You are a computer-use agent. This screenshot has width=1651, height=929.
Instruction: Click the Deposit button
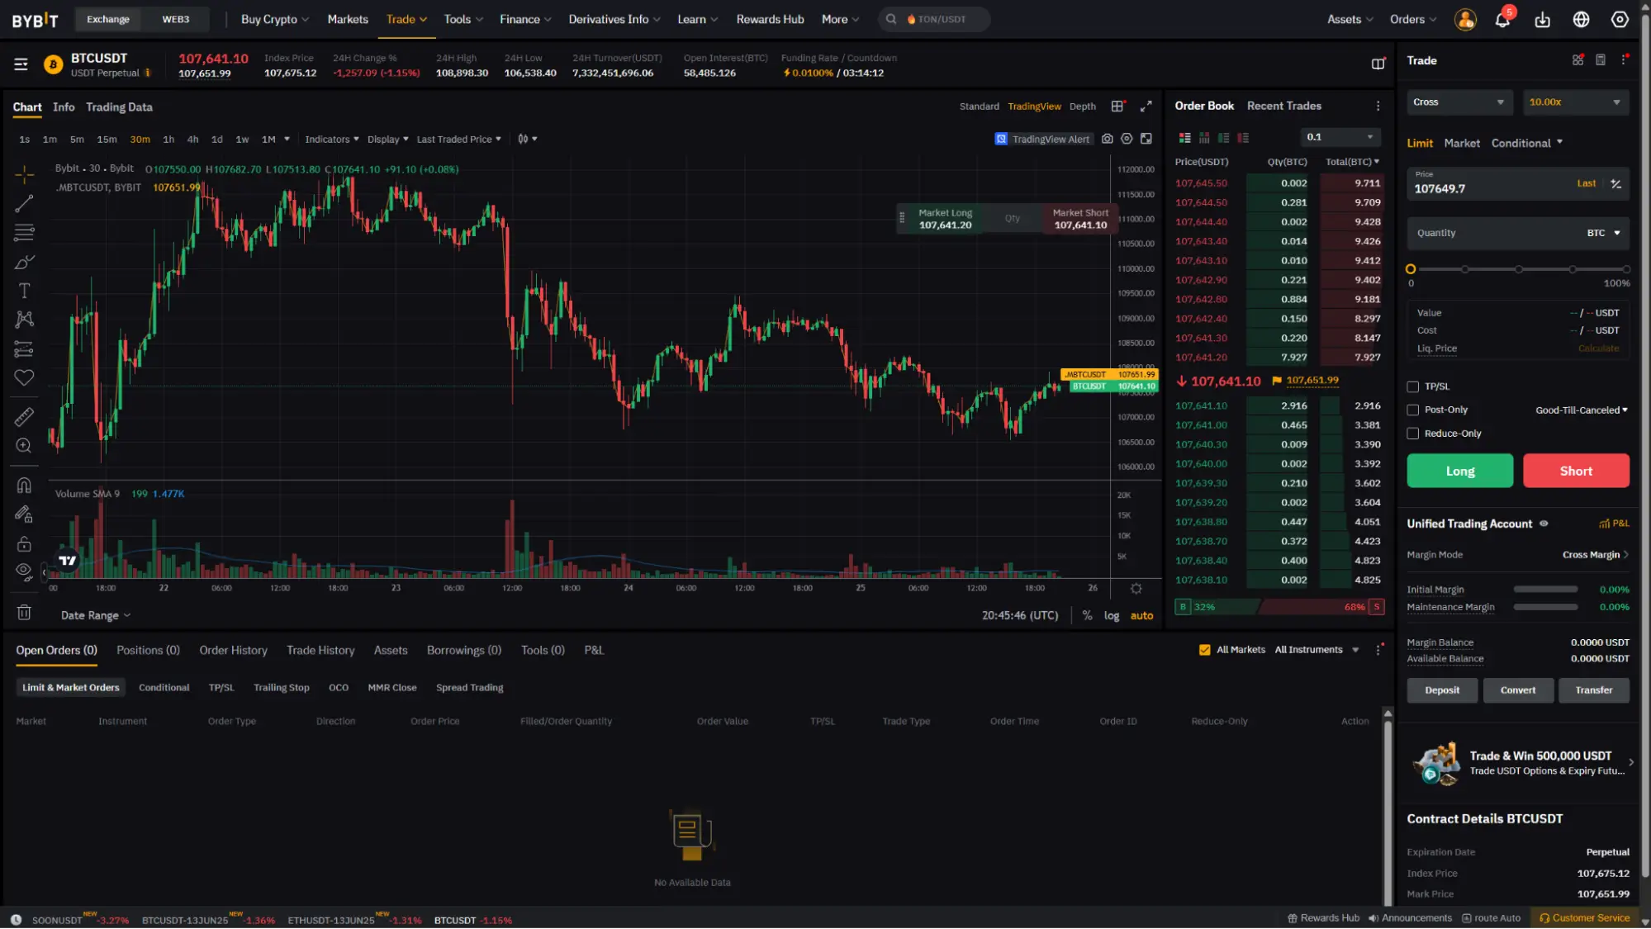click(1442, 690)
